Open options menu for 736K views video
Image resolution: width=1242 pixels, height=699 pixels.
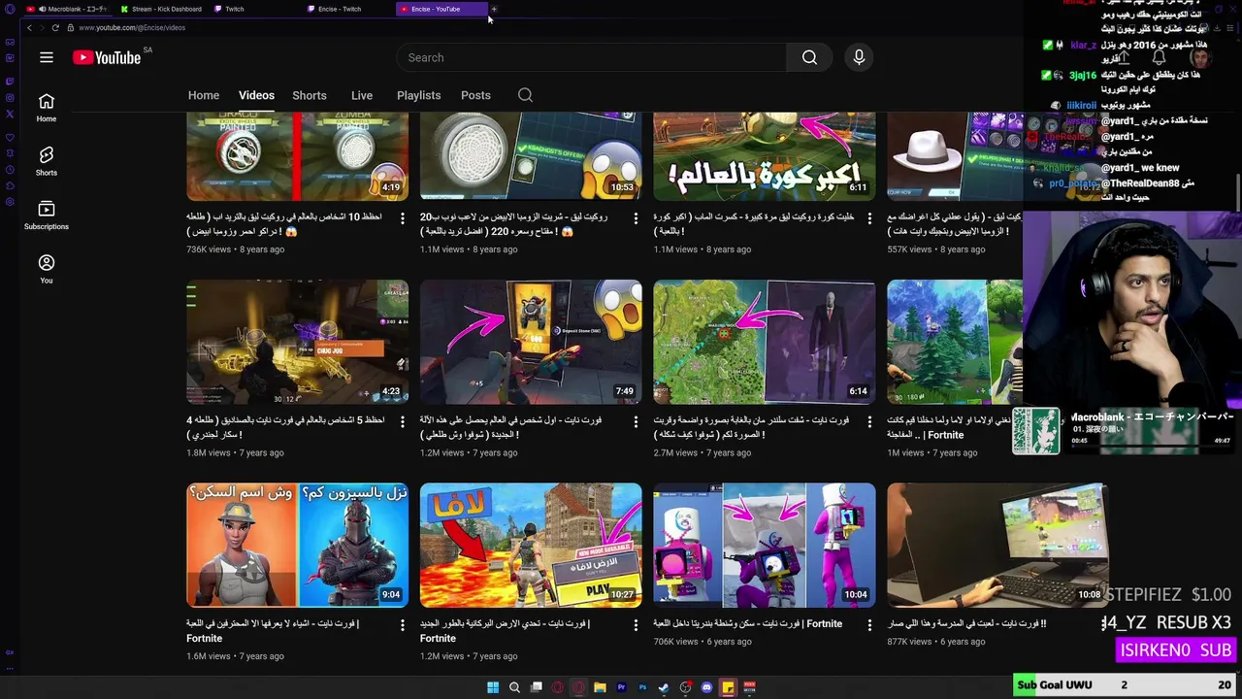[x=403, y=218]
